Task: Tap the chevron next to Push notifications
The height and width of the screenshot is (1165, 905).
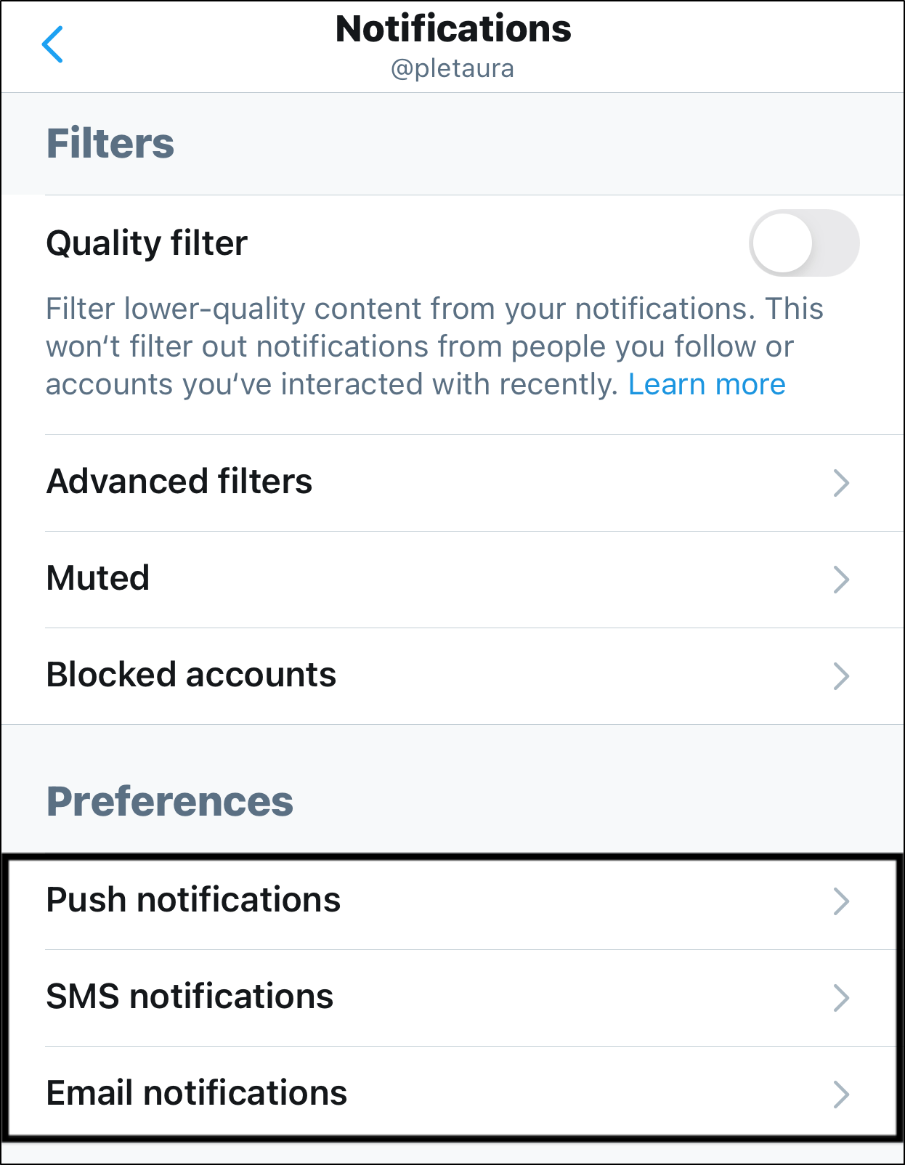Action: point(840,901)
